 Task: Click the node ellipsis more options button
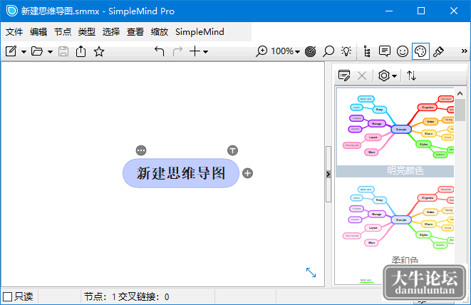[141, 150]
